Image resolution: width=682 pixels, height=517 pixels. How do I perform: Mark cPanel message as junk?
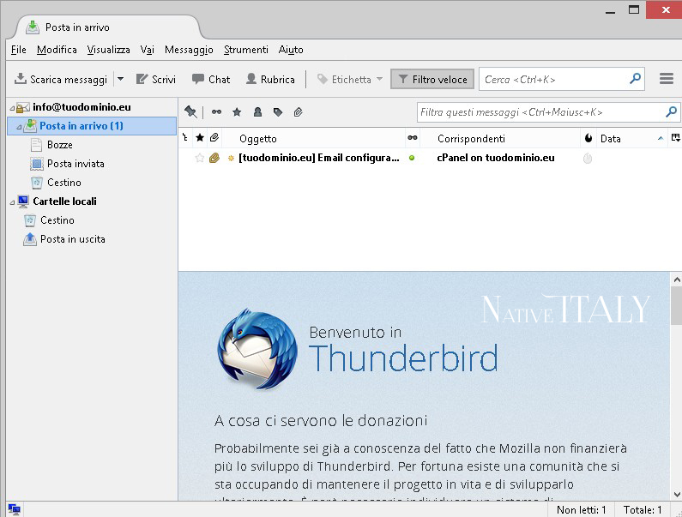(x=588, y=159)
